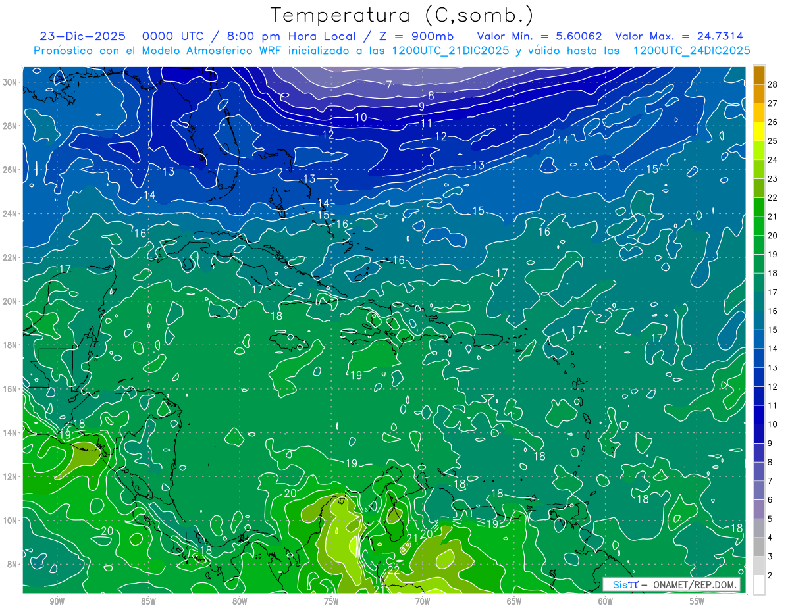Click the 26N latitude axis label
Viewport: 790px width, 610px height.
pos(10,169)
